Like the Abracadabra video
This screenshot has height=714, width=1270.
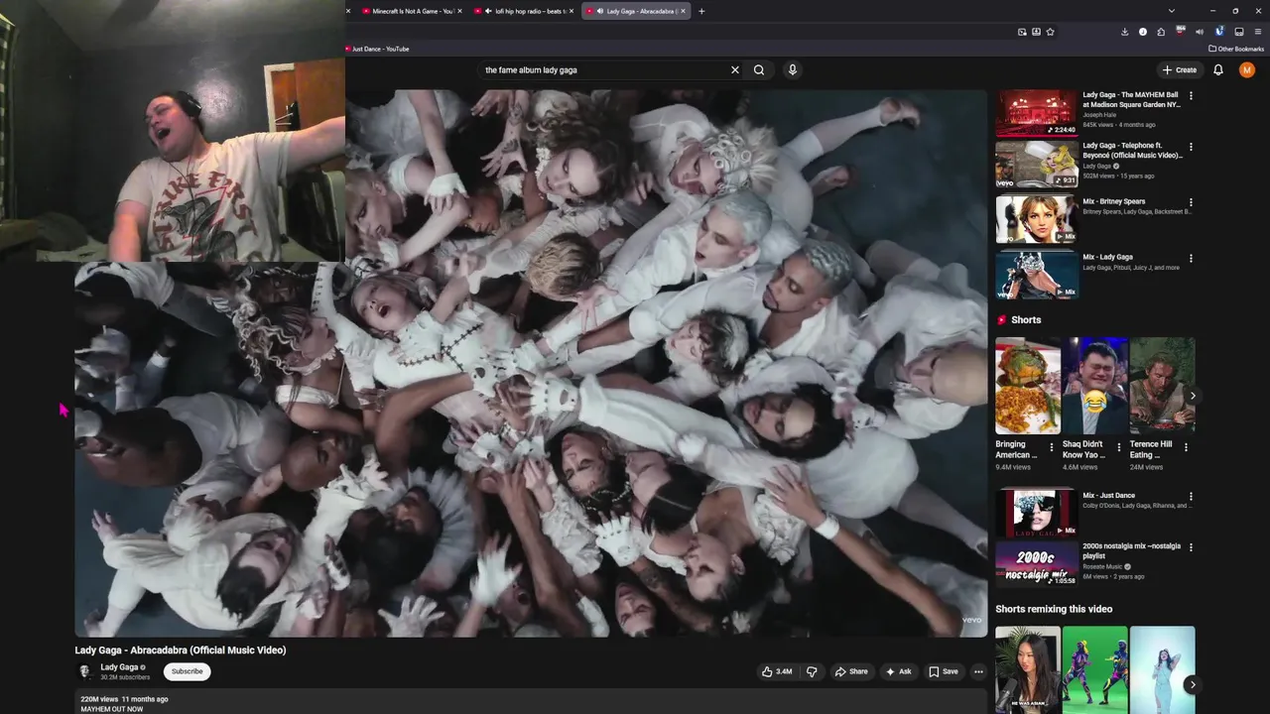[777, 671]
